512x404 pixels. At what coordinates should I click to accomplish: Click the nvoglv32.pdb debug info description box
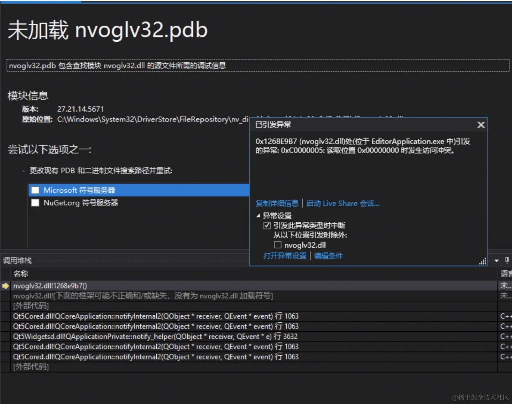click(x=258, y=66)
